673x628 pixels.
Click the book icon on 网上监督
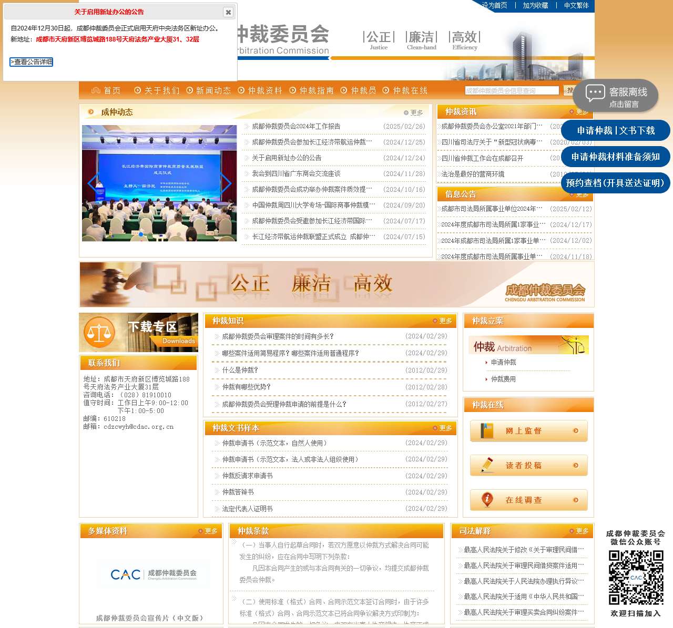[487, 431]
